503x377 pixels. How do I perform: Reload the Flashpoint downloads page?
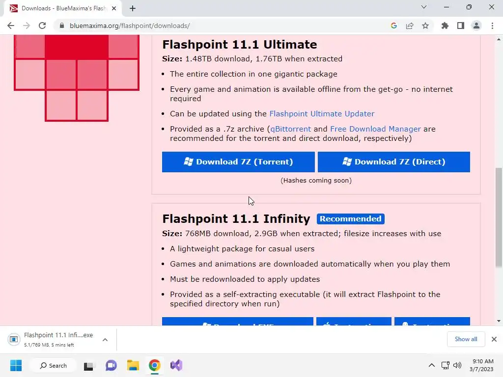(x=42, y=26)
